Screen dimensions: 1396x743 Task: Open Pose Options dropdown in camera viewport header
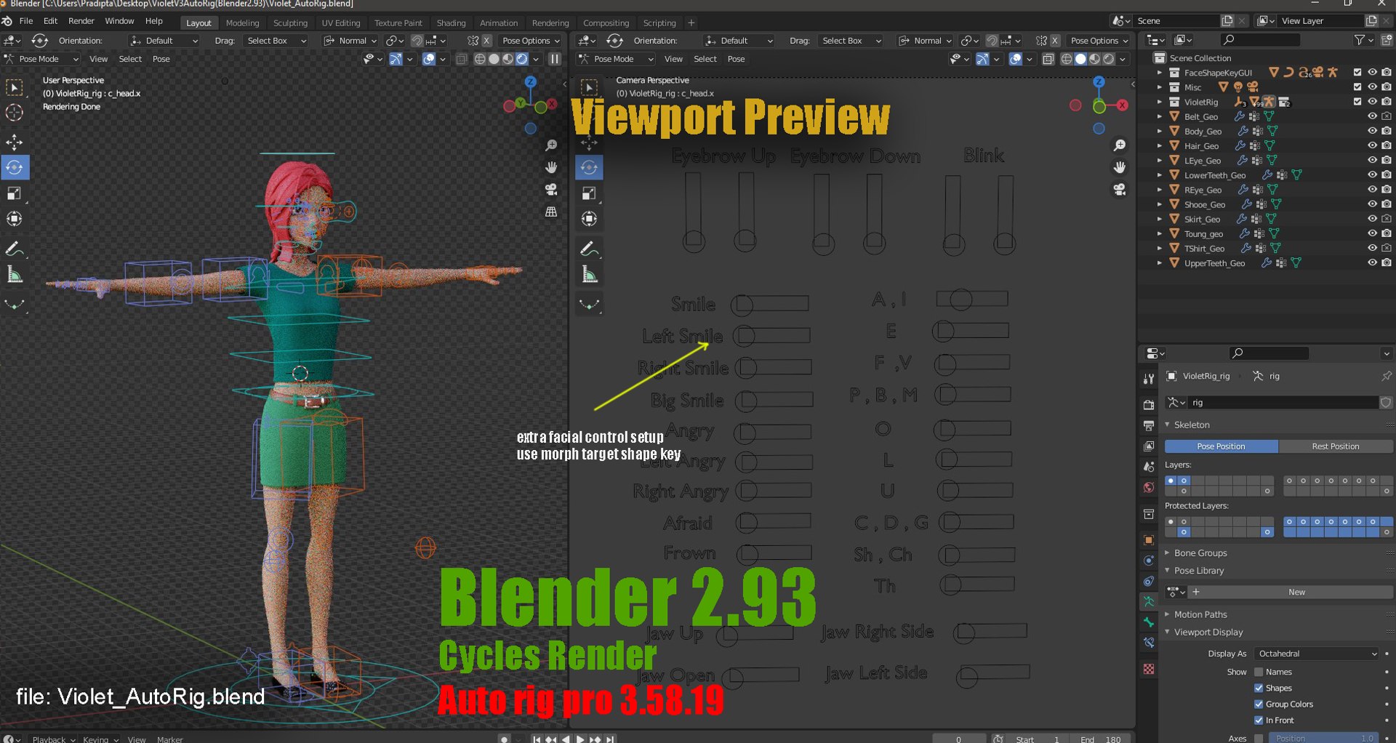click(x=1099, y=41)
